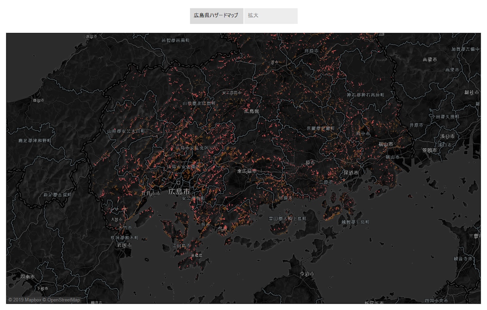Click the 尾道市 map label
This screenshot has width=487, height=310.
pos(351,173)
